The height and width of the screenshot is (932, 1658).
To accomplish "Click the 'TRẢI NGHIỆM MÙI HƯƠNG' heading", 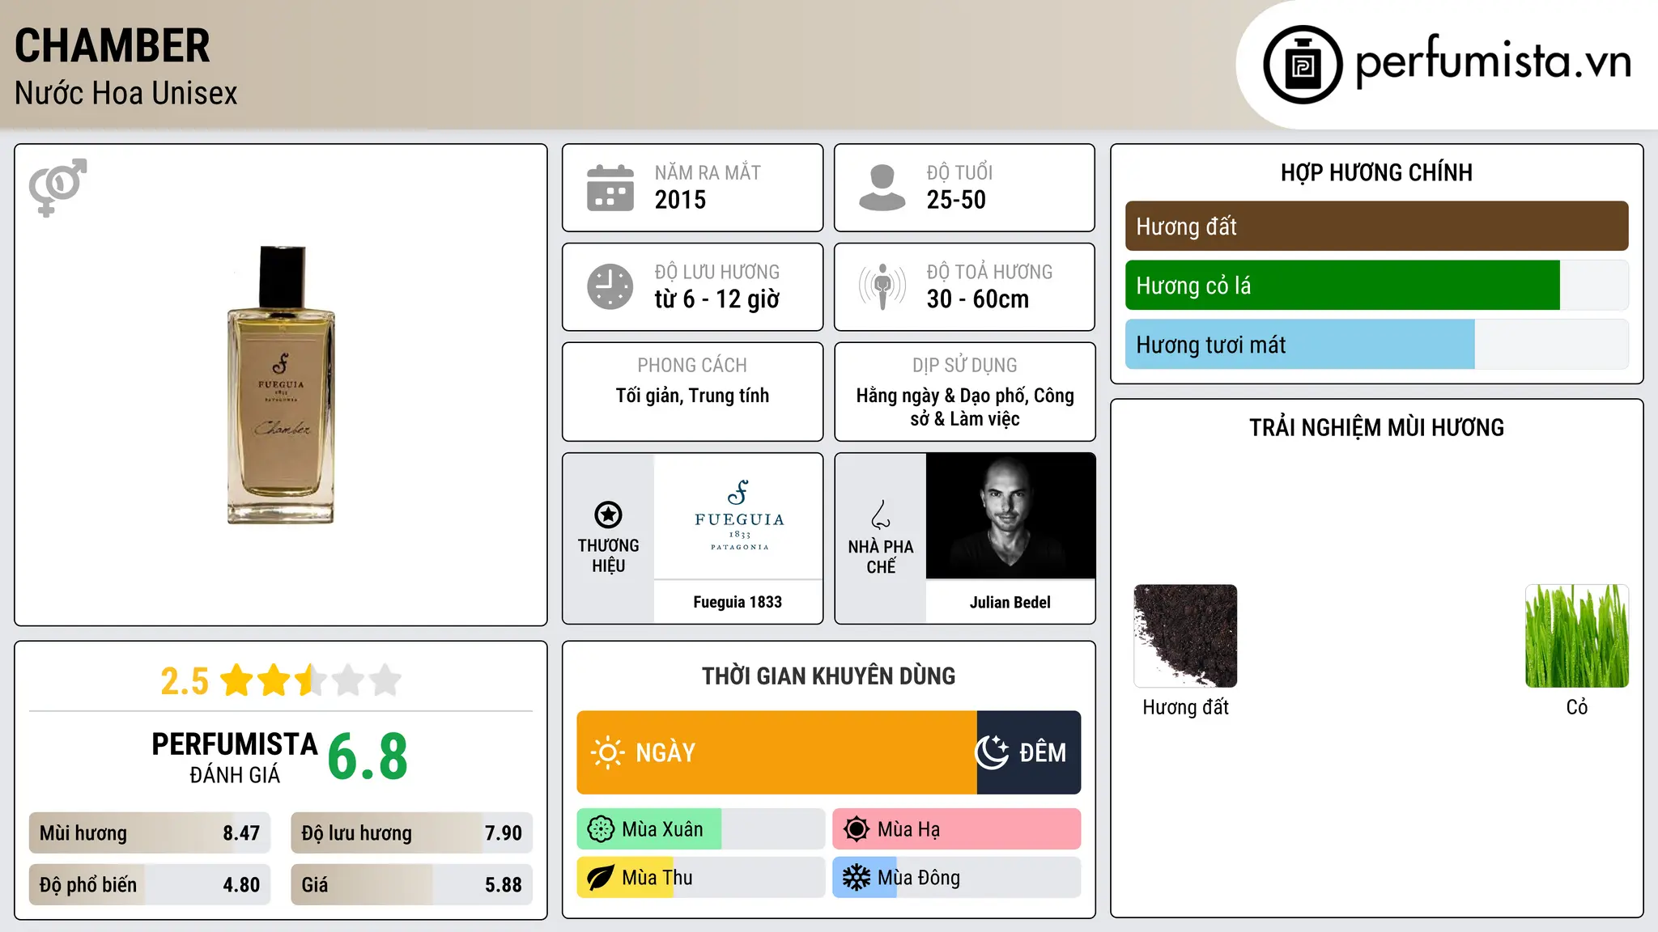I will [x=1376, y=427].
